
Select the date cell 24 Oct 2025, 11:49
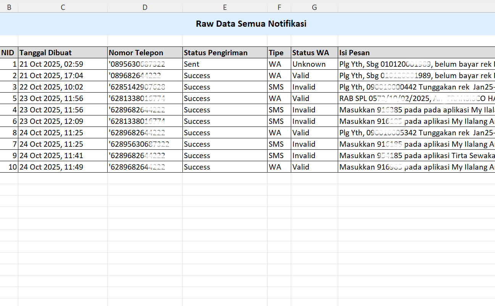63,167
